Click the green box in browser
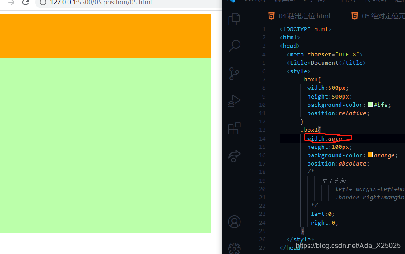This screenshot has width=405, height=254. (x=105, y=145)
